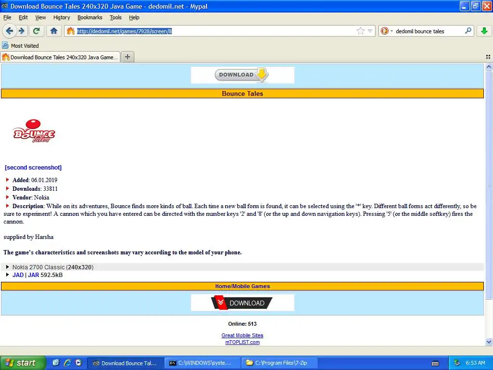Go back to the previous page
493x370 pixels.
tap(10, 31)
